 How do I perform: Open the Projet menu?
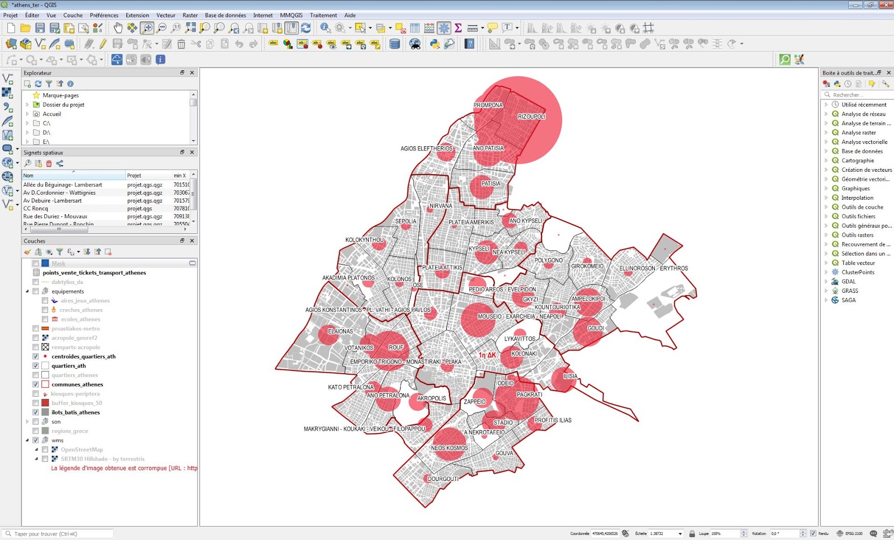11,15
